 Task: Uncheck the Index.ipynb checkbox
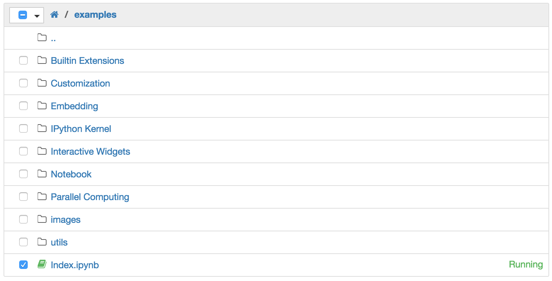point(23,265)
